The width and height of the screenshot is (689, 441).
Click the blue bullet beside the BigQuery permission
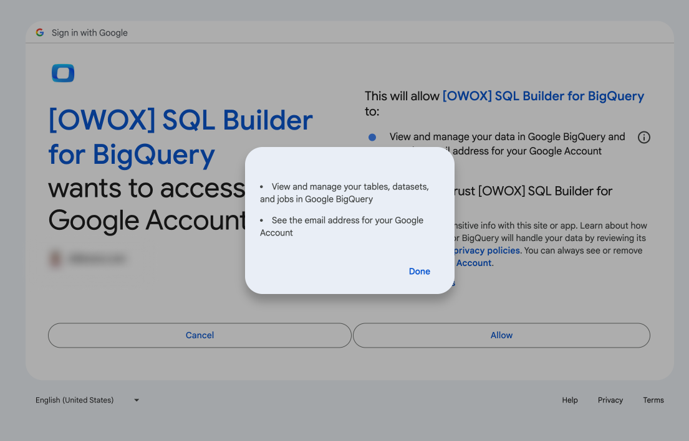click(372, 137)
